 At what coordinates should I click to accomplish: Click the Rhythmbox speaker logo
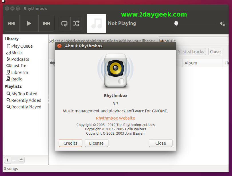coord(115,71)
